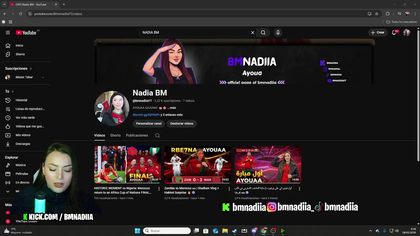This screenshot has height=236, width=420.
Task: Open Steam from taskbar
Action: point(235,231)
